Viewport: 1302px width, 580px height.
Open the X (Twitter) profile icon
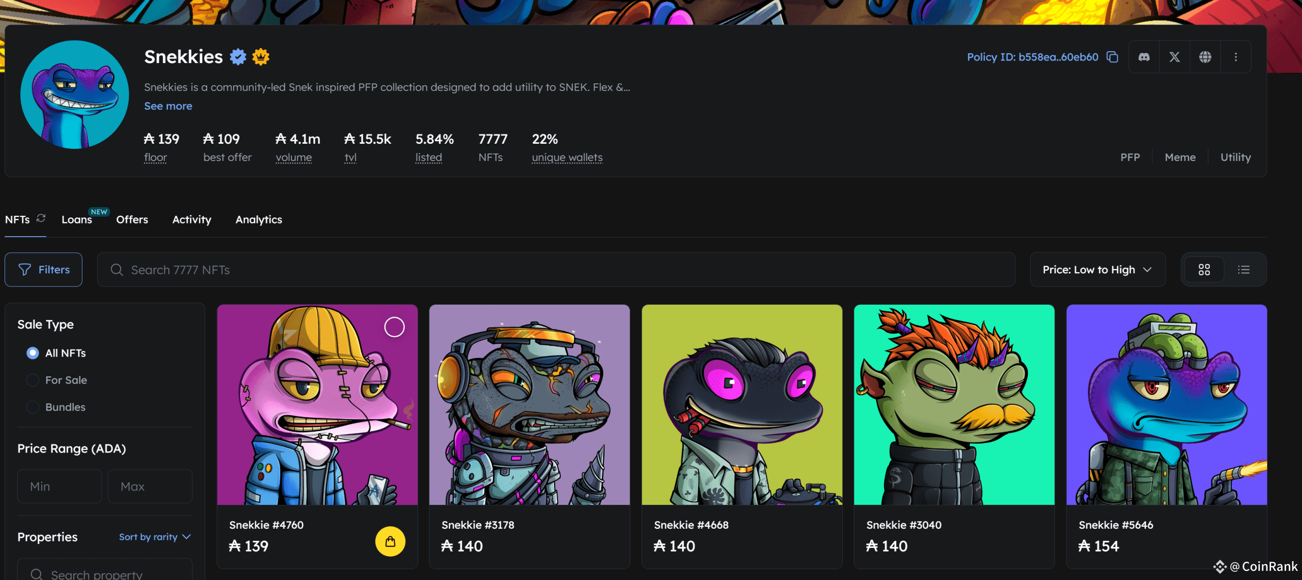(x=1174, y=57)
